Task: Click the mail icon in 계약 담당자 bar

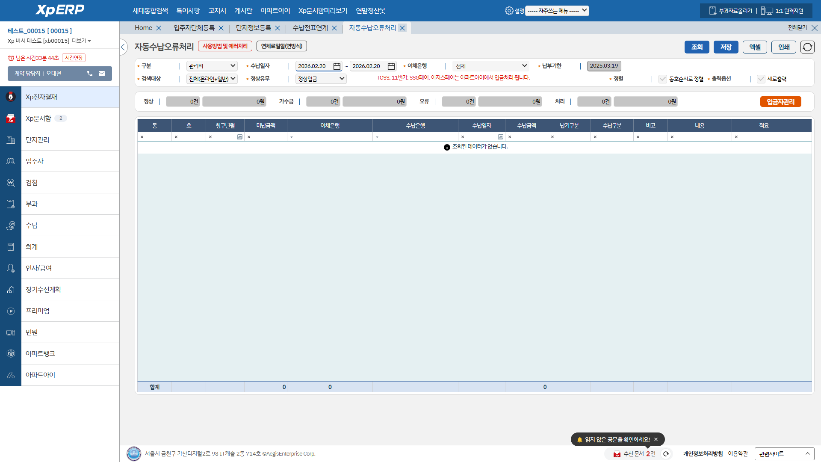Action: (102, 74)
